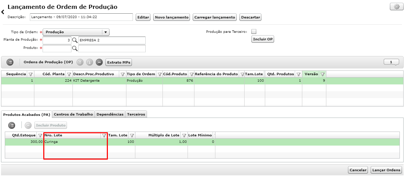
Task: Sort by Lote Mínimo column header
Action: [x=200, y=135]
